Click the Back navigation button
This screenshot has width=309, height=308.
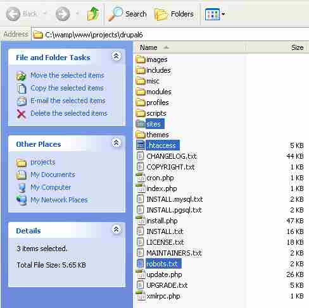coord(22,14)
